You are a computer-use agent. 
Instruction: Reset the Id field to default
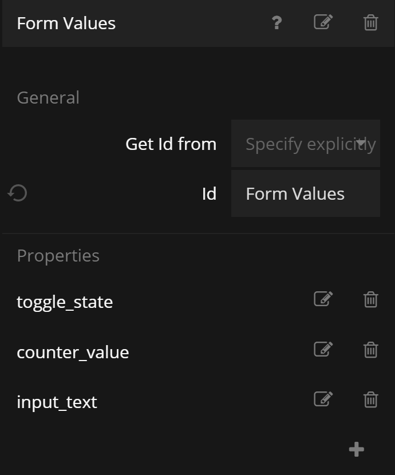pyautogui.click(x=18, y=193)
